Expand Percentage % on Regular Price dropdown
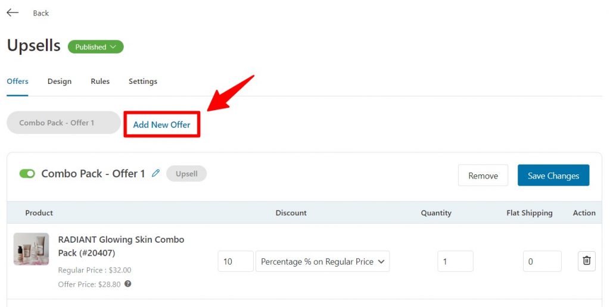Image resolution: width=610 pixels, height=307 pixels. [322, 262]
